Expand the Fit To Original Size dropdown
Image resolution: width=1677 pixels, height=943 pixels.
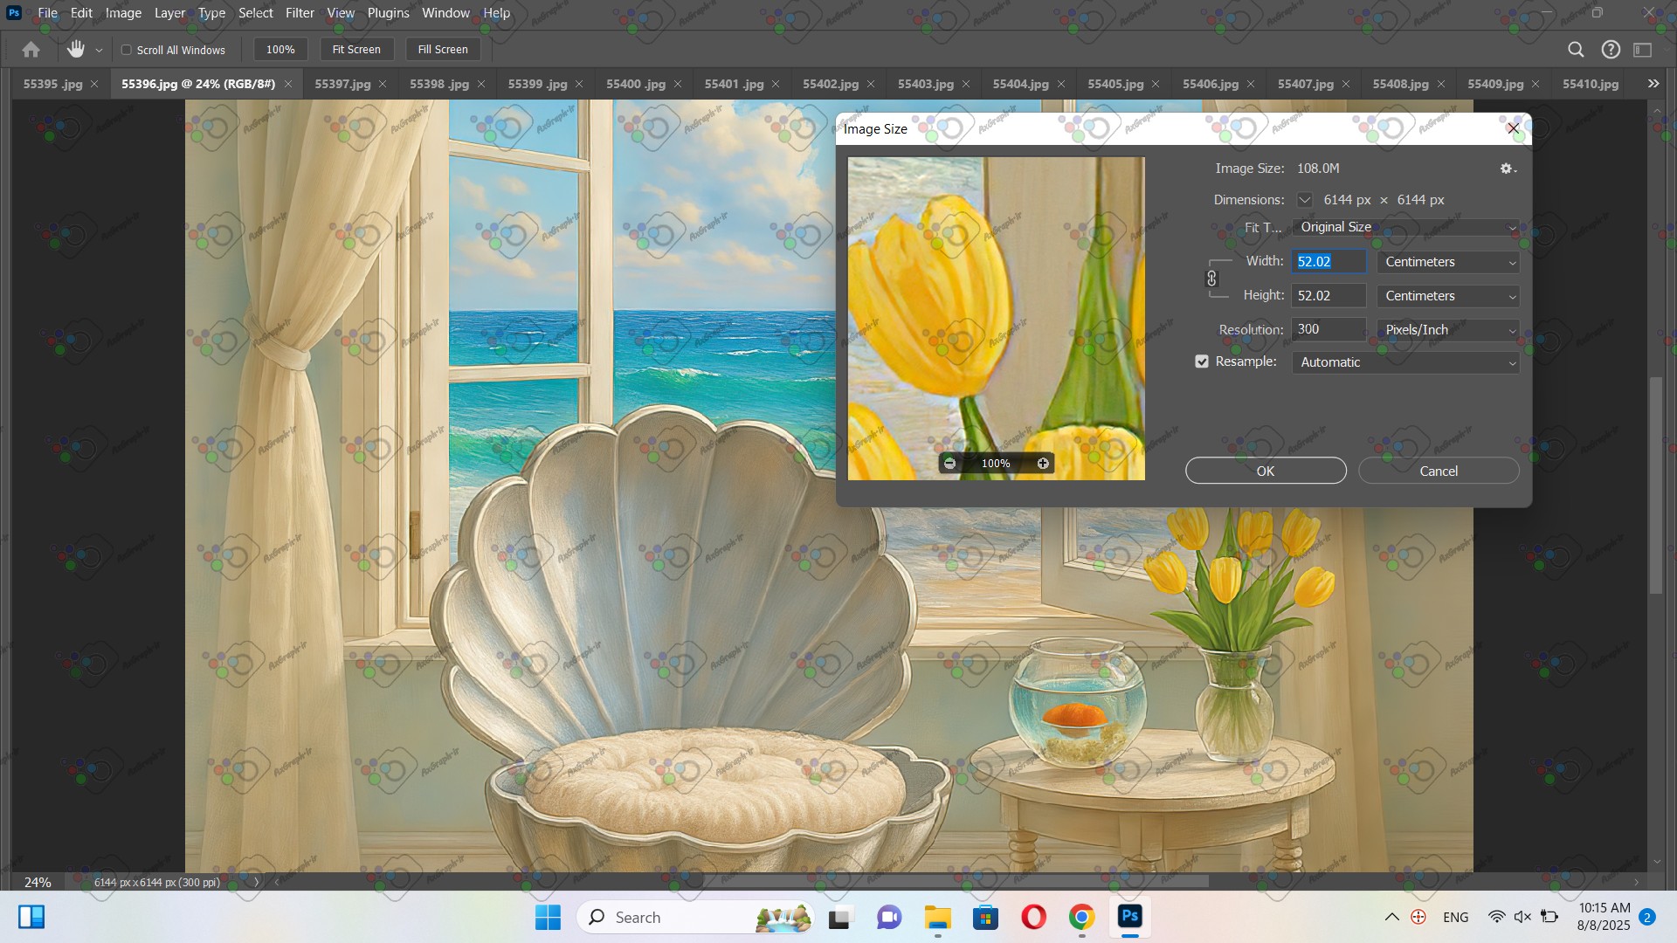pos(1405,227)
